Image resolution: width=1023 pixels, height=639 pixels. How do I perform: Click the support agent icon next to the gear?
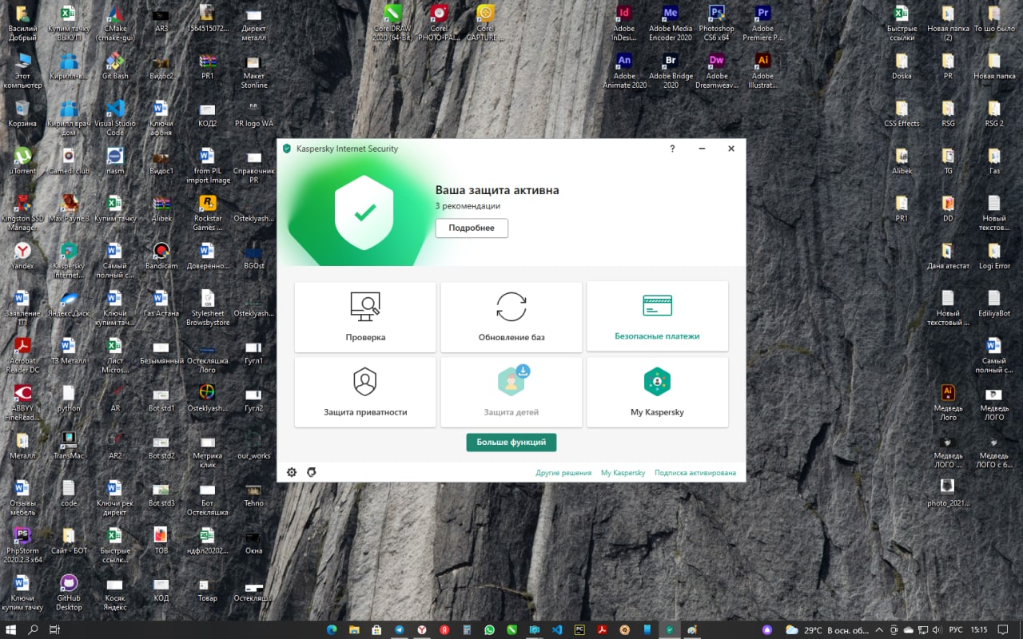click(x=312, y=472)
